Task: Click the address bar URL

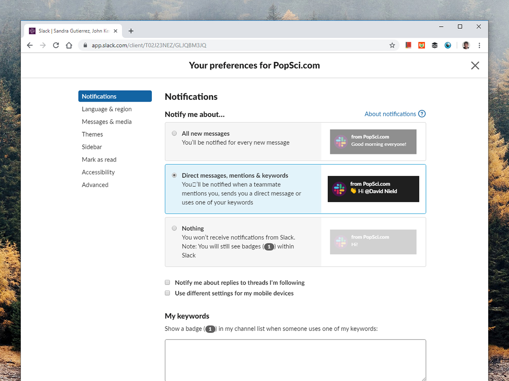Action: click(x=149, y=45)
